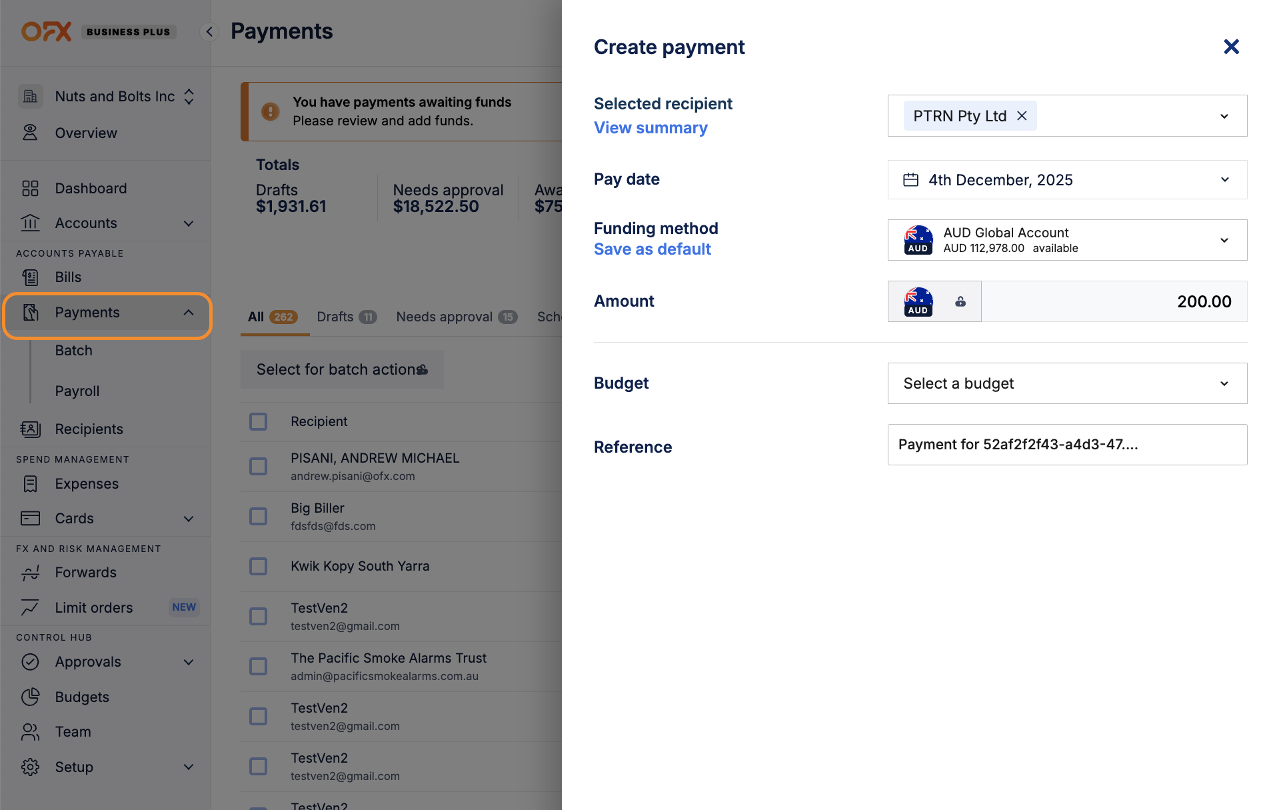Click into the Reference text field

coord(1066,445)
